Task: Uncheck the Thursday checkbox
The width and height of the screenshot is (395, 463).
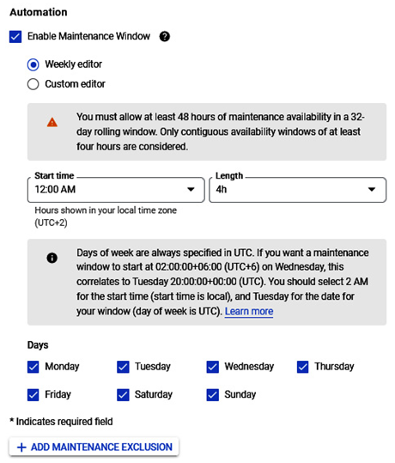Action: point(302,367)
